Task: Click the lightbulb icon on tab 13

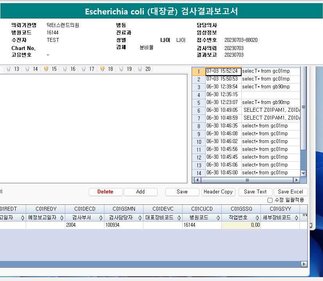Action: point(9,69)
